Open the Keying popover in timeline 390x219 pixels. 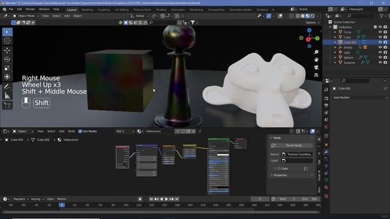(37, 199)
